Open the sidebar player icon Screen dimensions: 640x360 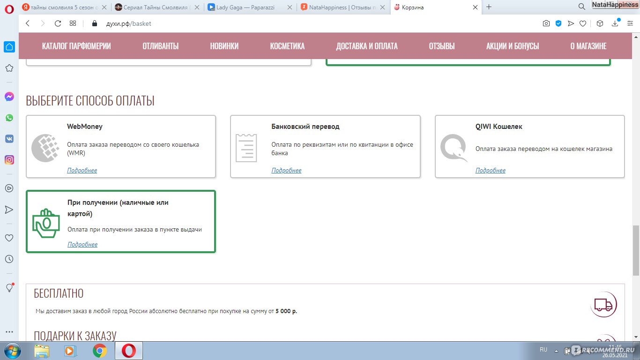(x=9, y=188)
